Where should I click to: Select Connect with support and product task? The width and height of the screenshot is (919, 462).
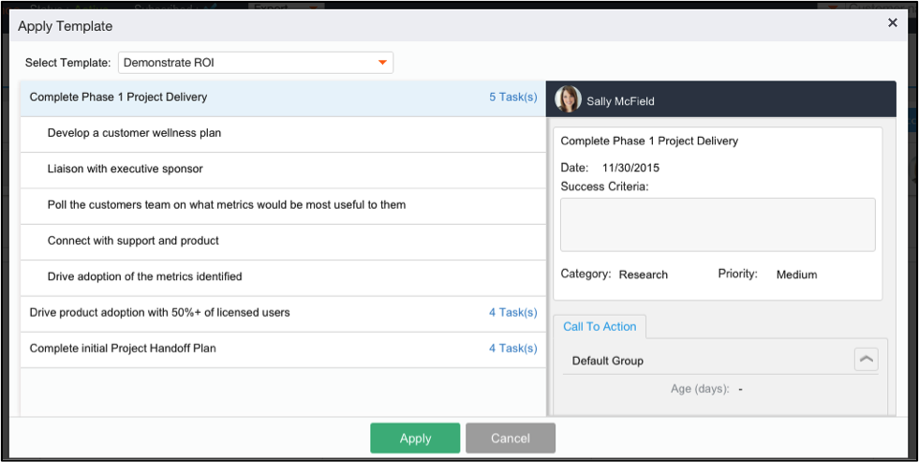pos(133,241)
